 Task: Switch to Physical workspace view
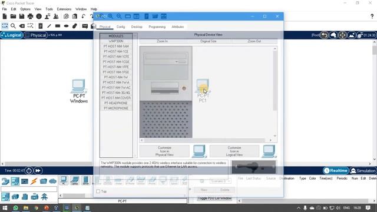(35, 35)
